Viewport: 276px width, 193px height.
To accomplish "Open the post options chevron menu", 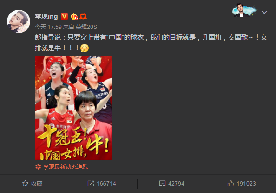I will click(264, 12).
